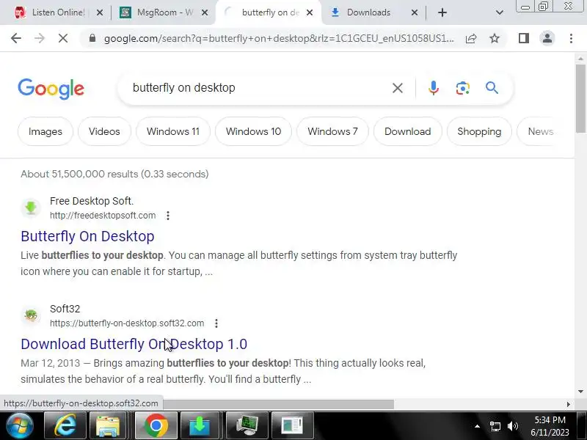Open the network tray icon

(495, 426)
